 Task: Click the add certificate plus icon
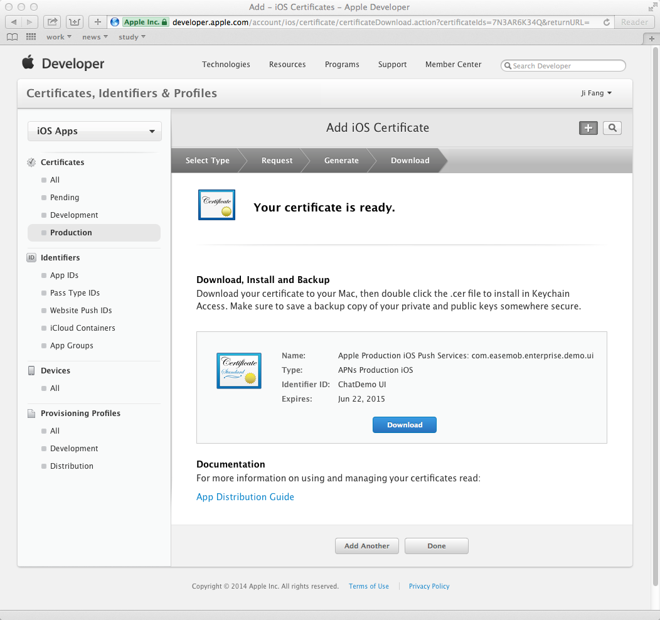click(588, 128)
